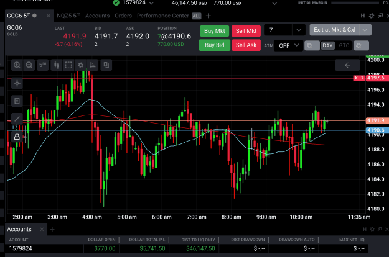Image resolution: width=389 pixels, height=257 pixels.
Task: Expand the balance dropdown chevron at top
Action: [x=274, y=4]
